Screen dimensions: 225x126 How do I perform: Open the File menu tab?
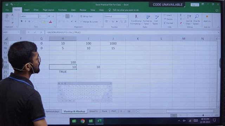(7, 10)
